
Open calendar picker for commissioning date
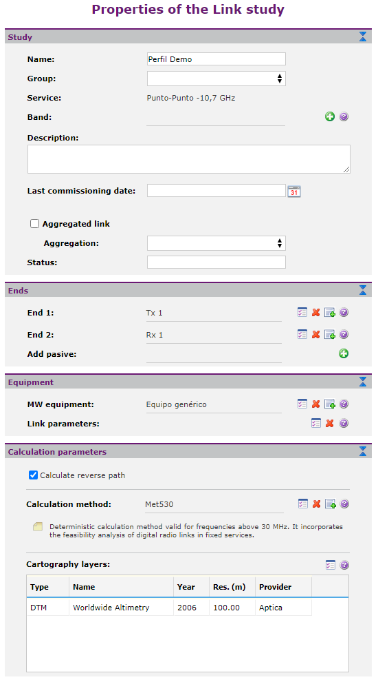click(293, 191)
